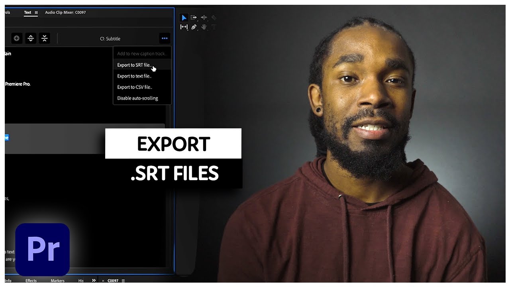This screenshot has height=287, width=510.
Task: Click the split caption segment icon
Action: point(31,38)
